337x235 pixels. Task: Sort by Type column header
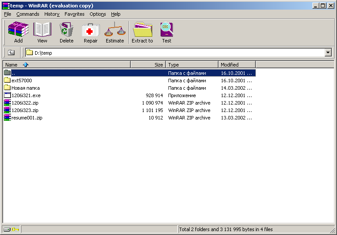click(192, 64)
